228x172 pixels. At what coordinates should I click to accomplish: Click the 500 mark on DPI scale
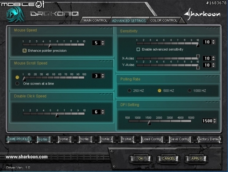pyautogui.click(x=128, y=118)
